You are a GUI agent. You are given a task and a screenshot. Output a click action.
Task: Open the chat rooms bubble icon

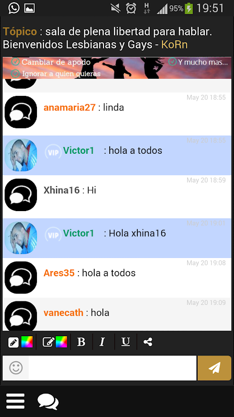(48, 401)
